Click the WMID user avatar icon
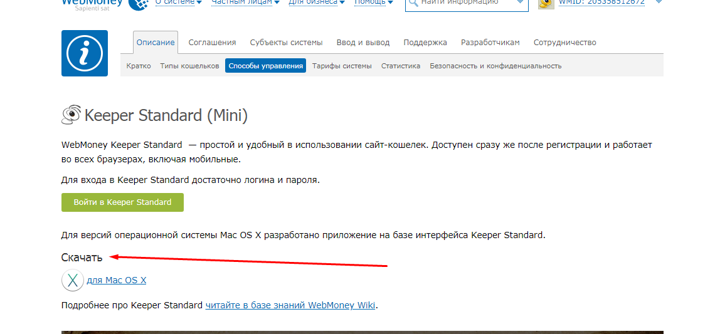 pyautogui.click(x=546, y=3)
